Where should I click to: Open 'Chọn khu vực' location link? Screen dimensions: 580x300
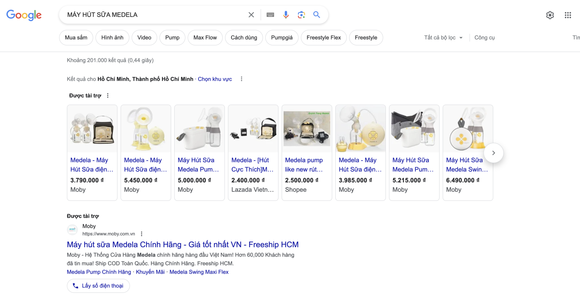pos(215,79)
